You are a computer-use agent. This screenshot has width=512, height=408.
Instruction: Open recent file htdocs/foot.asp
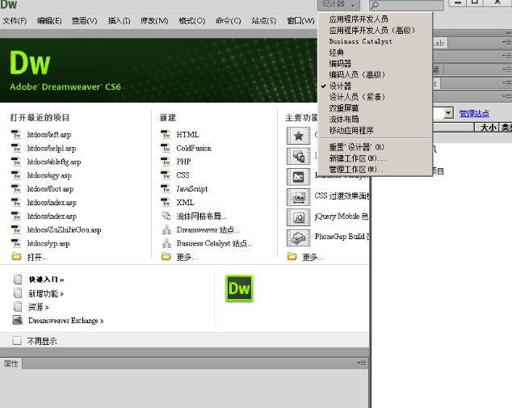[50, 189]
